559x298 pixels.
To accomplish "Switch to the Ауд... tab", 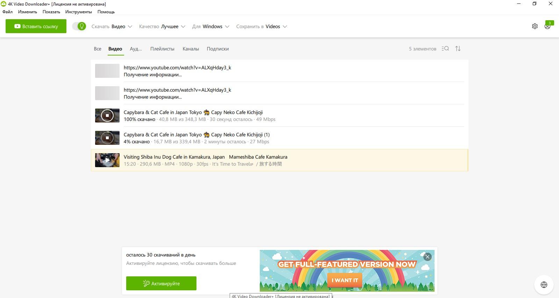I will click(136, 49).
